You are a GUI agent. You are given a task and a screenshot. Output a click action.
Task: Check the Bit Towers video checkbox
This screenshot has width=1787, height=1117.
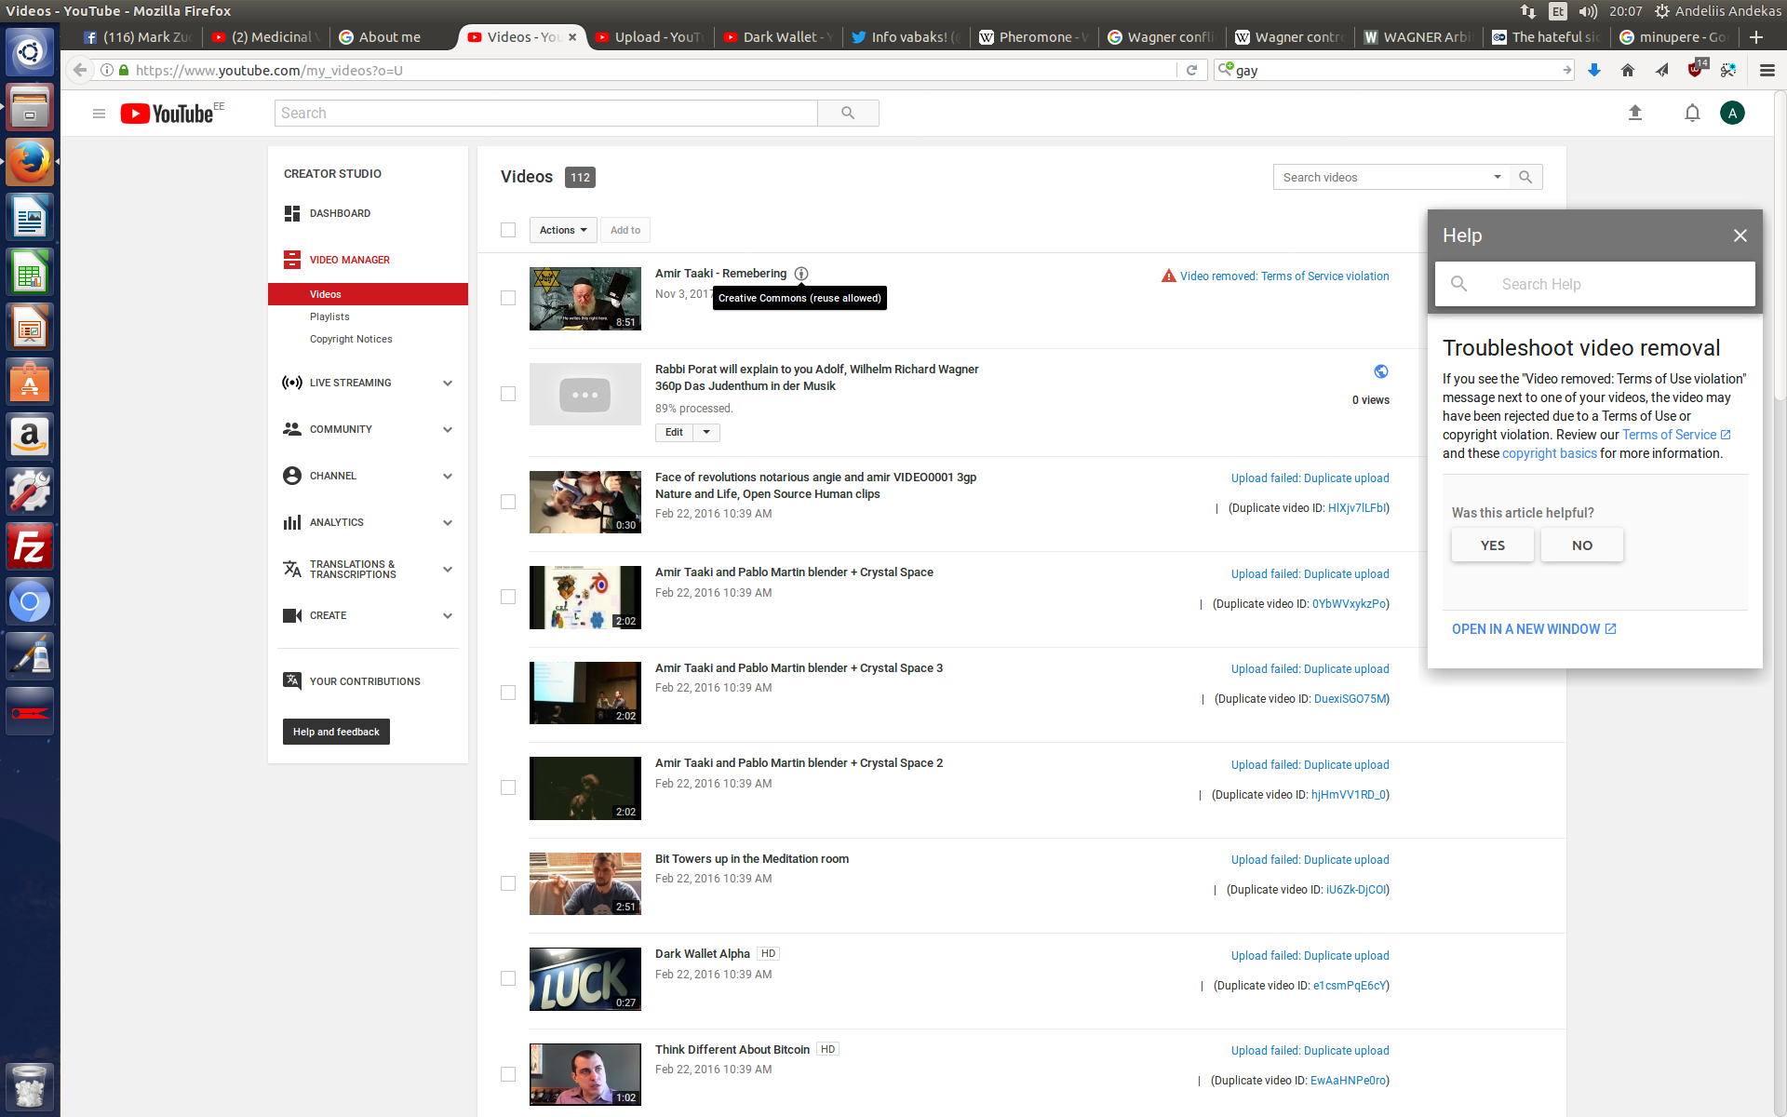(508, 883)
